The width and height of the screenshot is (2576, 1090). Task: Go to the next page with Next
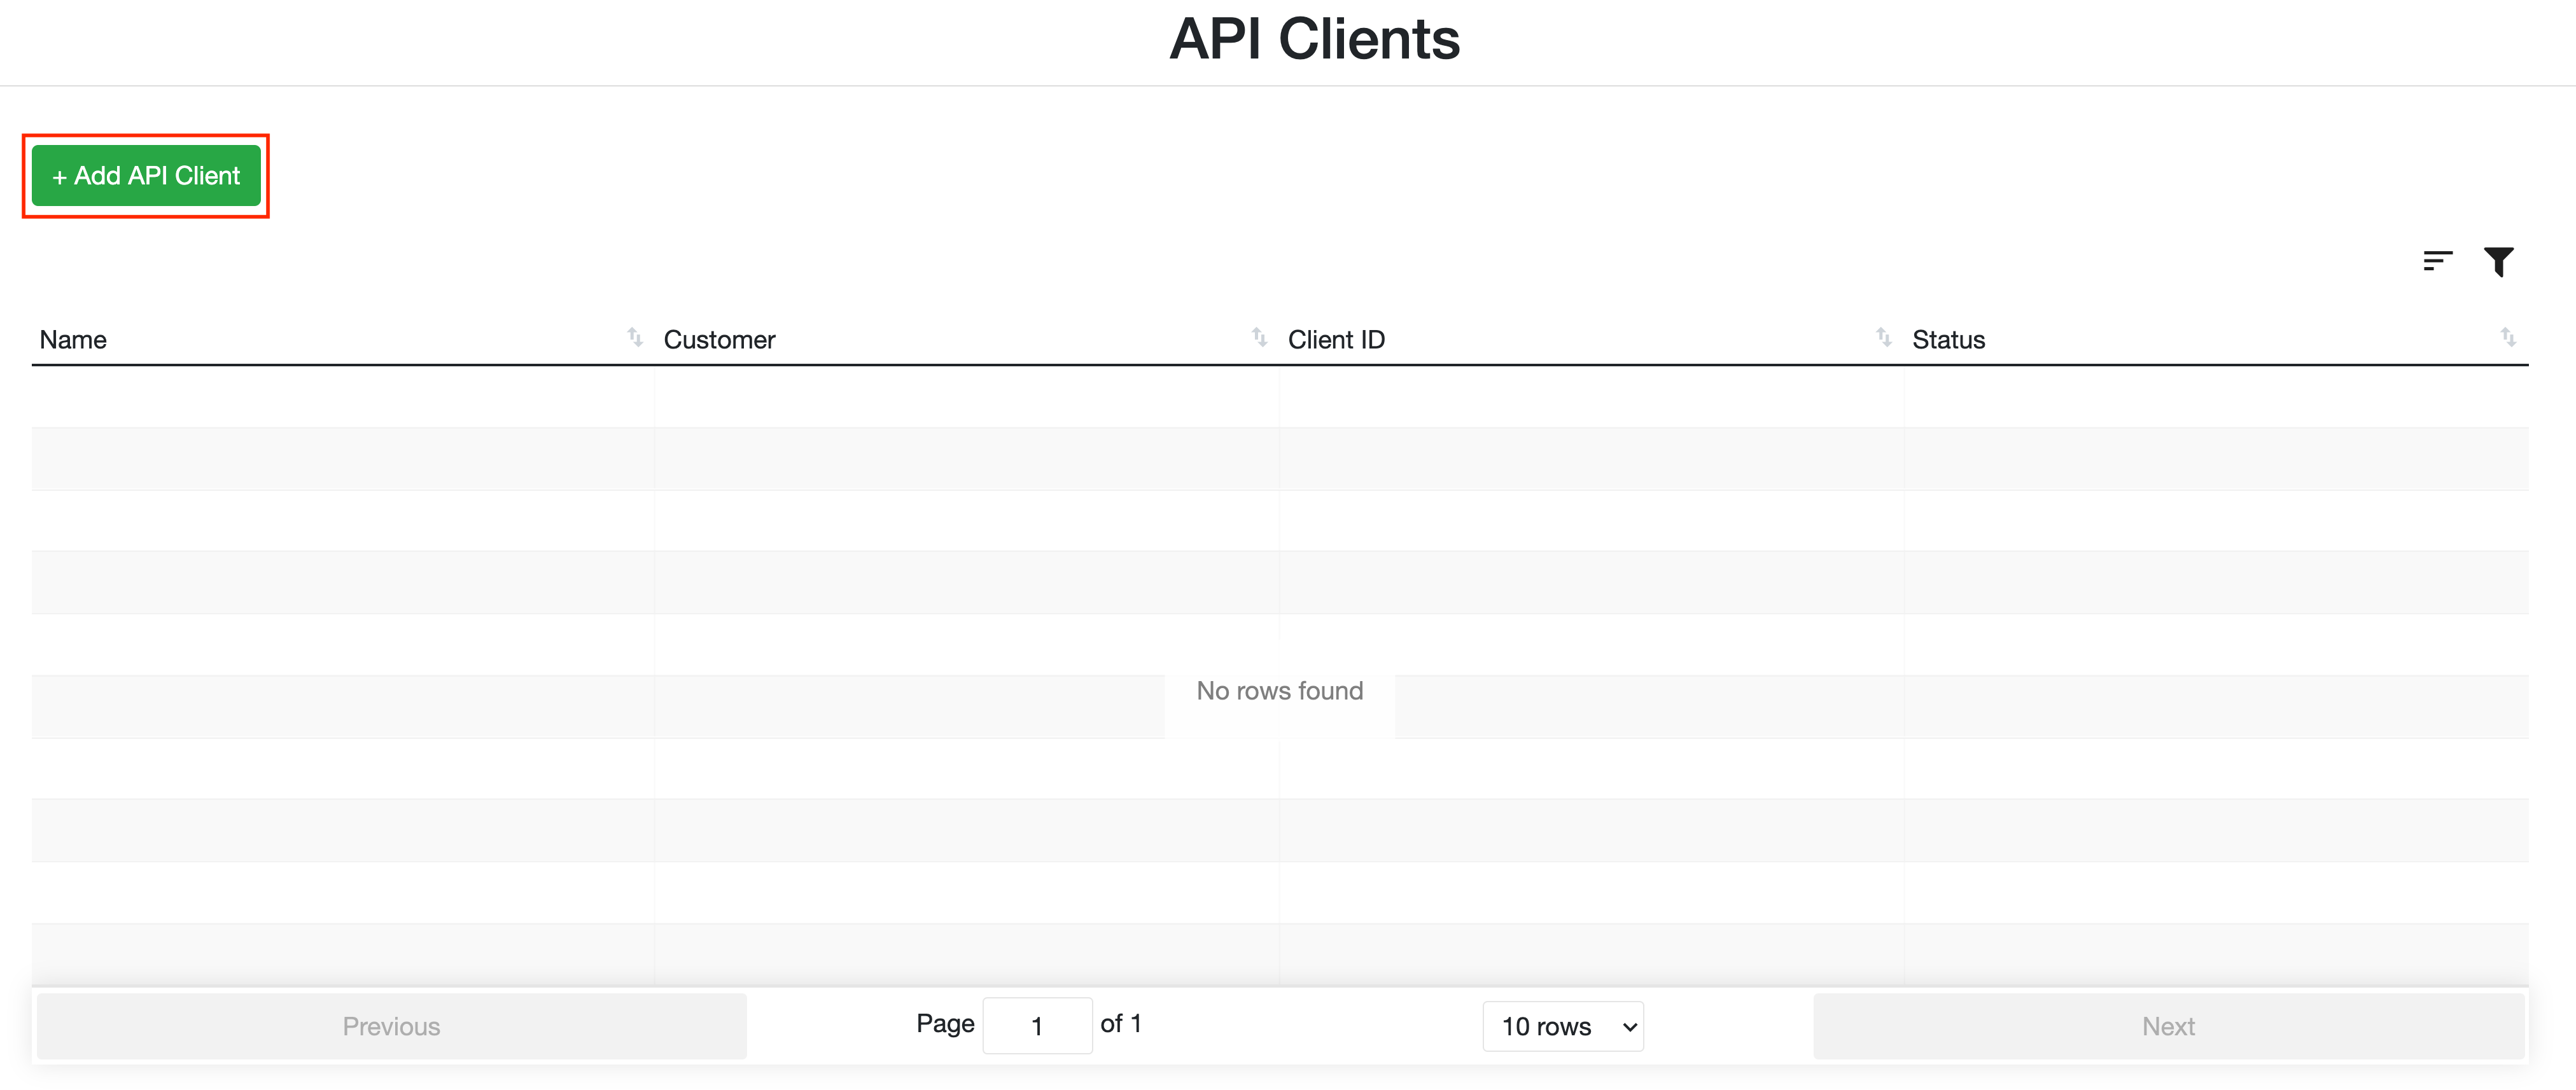click(2168, 1026)
